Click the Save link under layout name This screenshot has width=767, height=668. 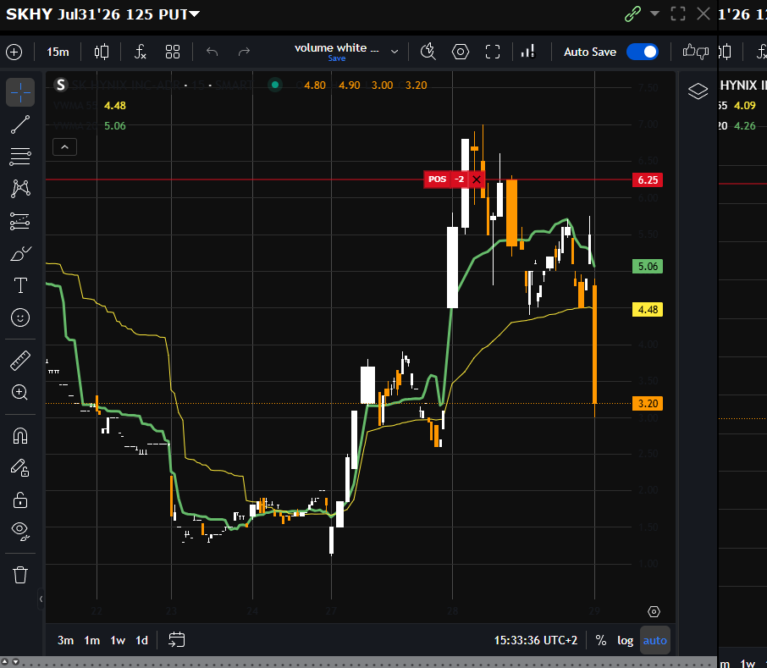337,58
